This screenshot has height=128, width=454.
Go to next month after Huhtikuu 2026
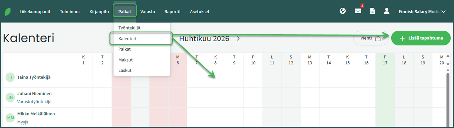pos(238,39)
